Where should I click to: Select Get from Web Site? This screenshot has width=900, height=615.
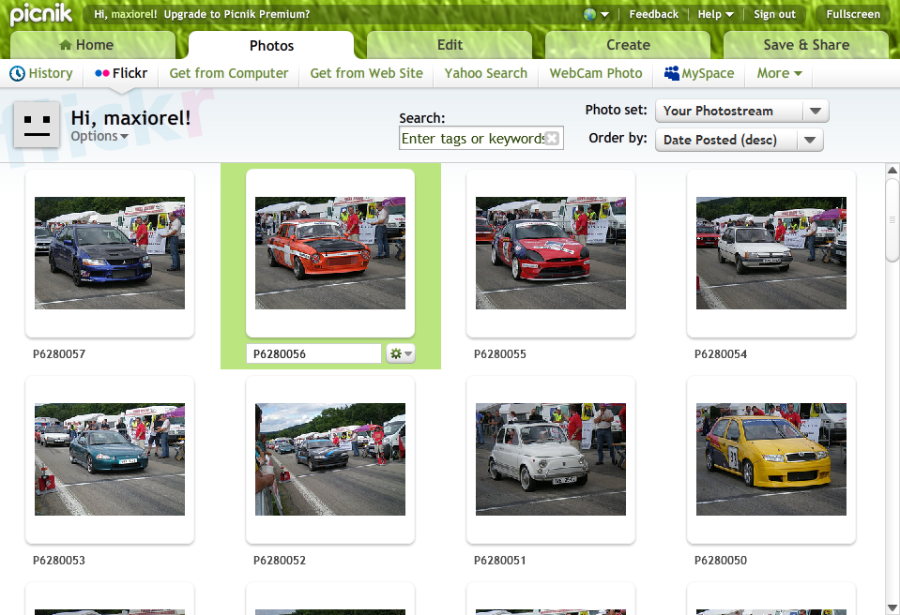[x=366, y=73]
